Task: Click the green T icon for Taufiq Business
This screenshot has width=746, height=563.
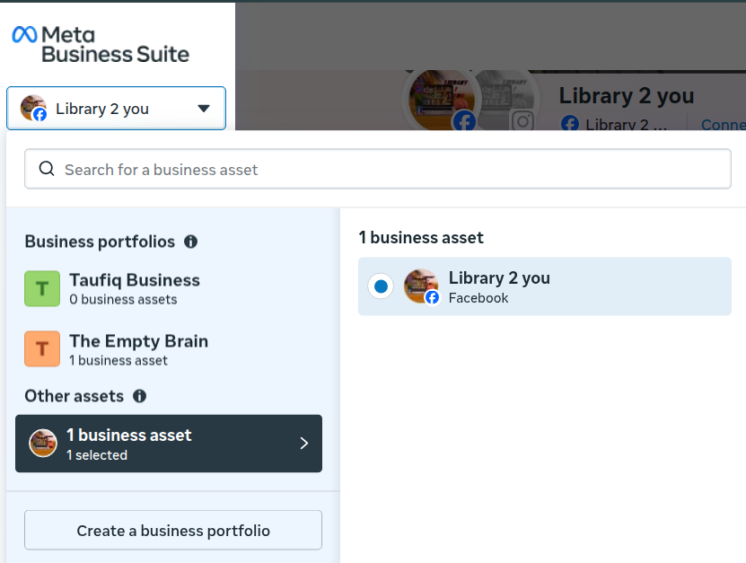Action: 42,288
